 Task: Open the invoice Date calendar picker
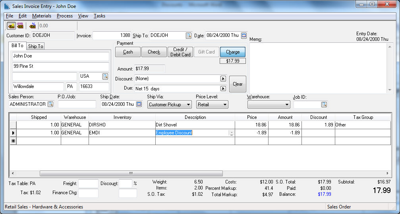tap(244, 36)
